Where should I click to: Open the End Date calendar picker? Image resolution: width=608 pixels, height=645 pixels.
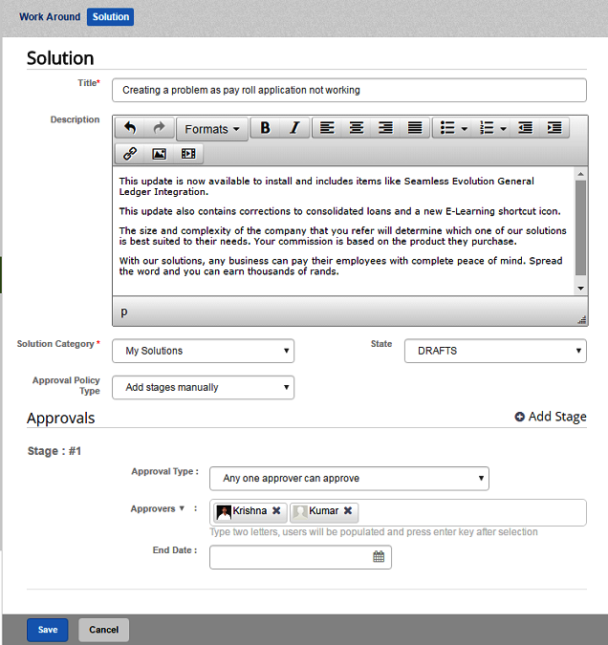379,556
